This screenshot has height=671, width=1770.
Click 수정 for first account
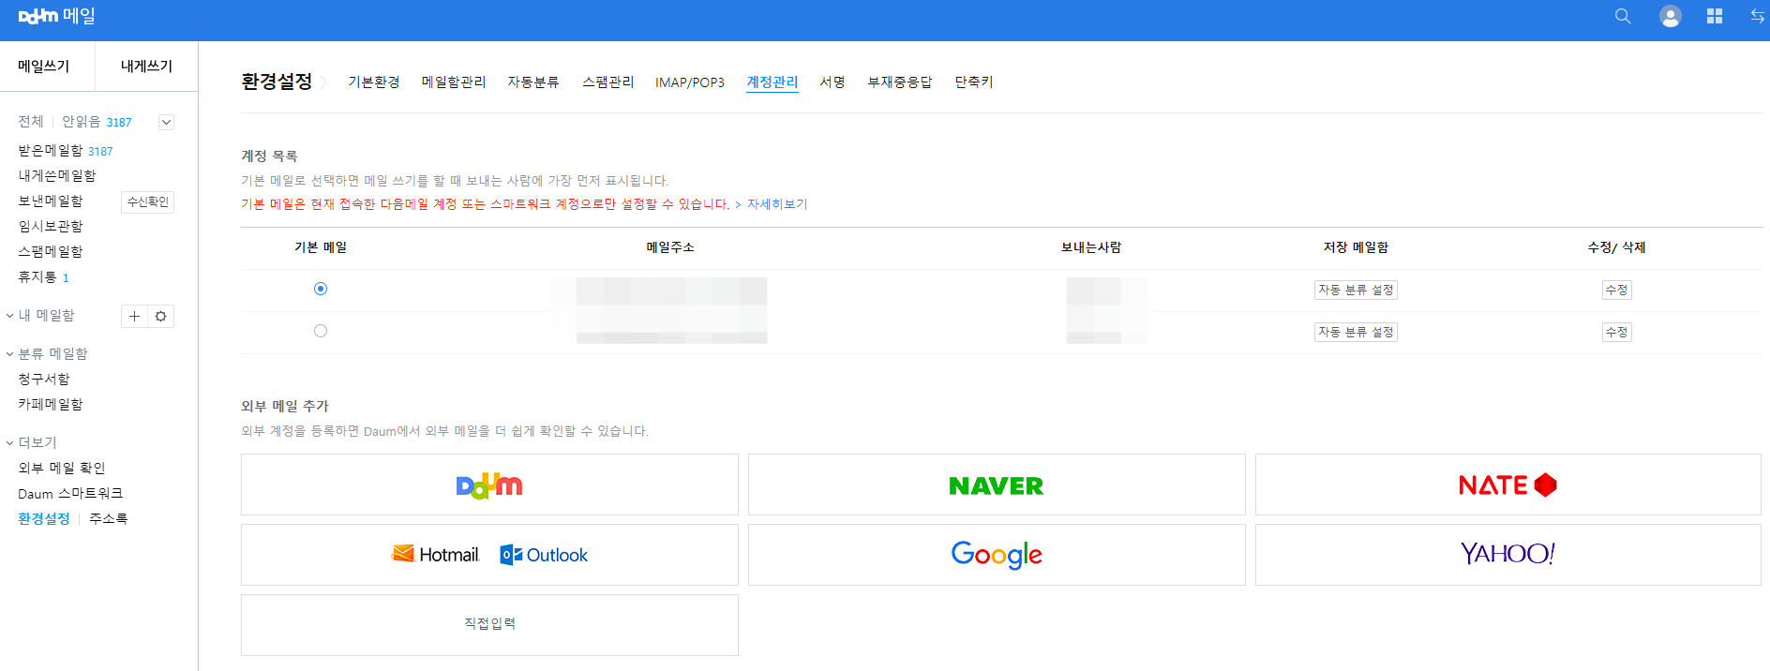point(1616,290)
